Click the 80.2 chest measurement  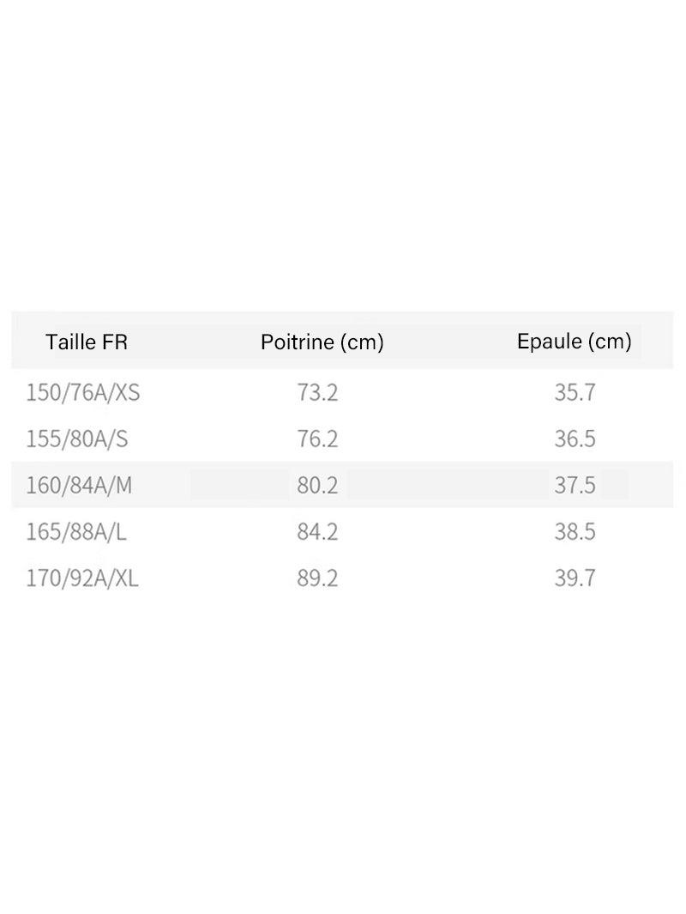coord(317,485)
